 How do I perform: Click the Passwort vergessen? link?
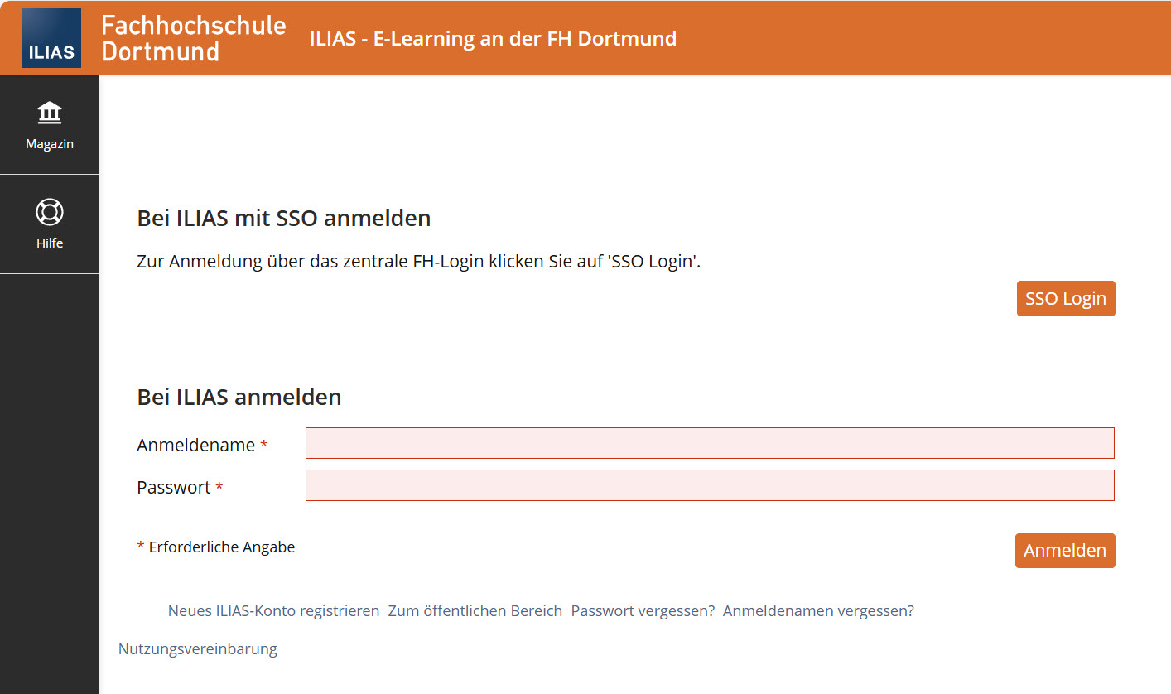coord(643,610)
